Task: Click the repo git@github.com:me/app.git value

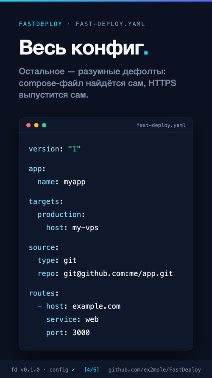Action: pyautogui.click(x=118, y=274)
